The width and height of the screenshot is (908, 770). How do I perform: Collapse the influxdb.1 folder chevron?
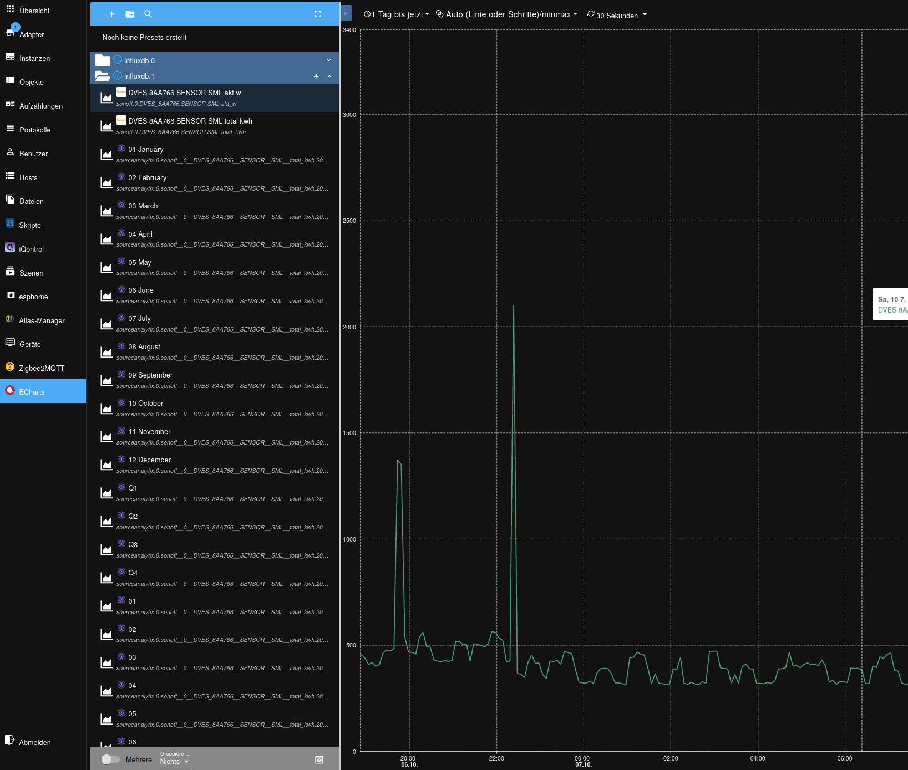coord(329,77)
